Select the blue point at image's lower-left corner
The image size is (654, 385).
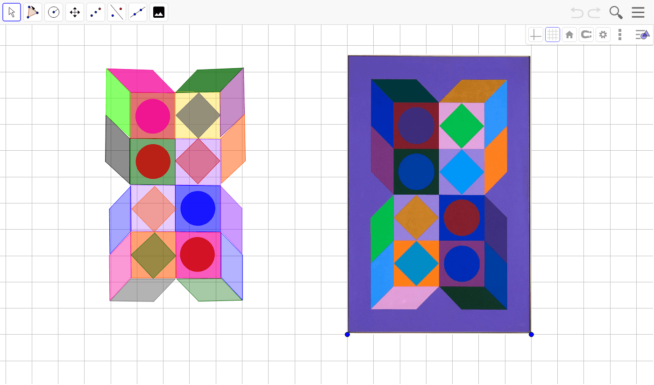pyautogui.click(x=347, y=334)
